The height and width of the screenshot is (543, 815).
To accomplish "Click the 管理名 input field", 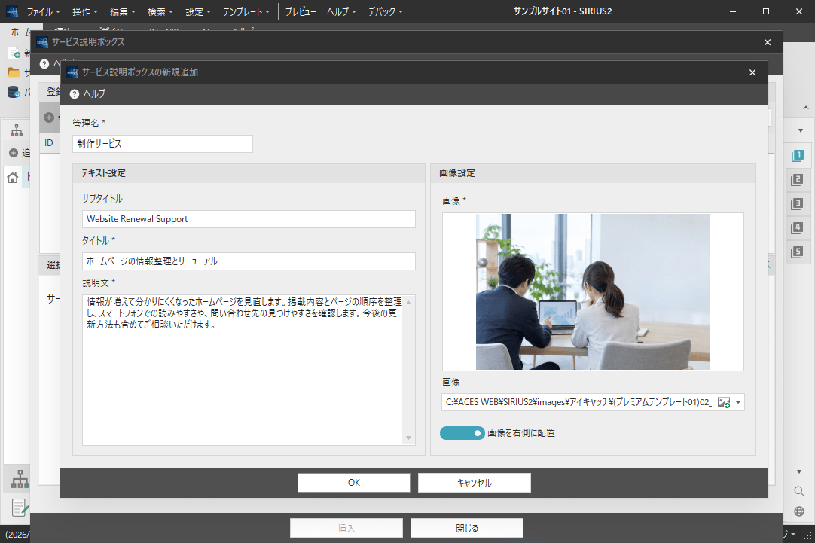I will pos(163,144).
